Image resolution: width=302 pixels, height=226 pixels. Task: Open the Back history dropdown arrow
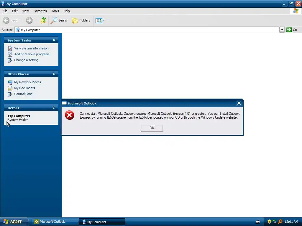(21, 20)
